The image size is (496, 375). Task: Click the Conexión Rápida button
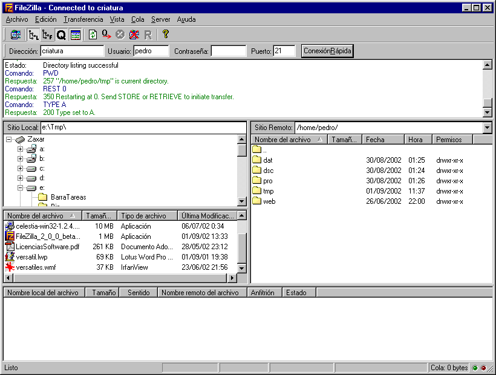tap(327, 51)
